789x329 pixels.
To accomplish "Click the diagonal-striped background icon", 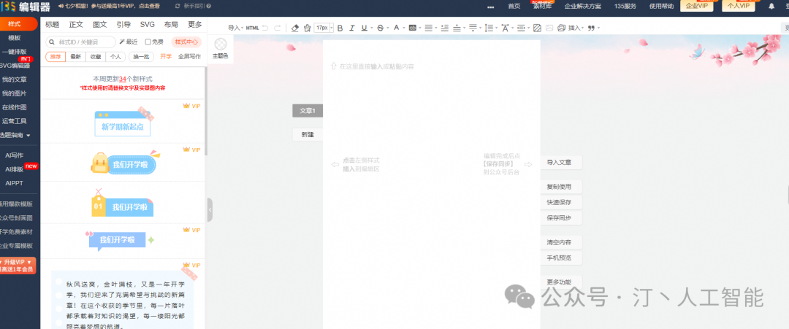I will (538, 28).
